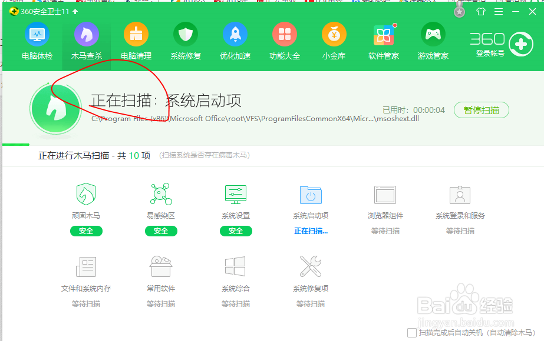Click 等待扫描 under 系统修复项
The image size is (544, 341).
point(311,304)
